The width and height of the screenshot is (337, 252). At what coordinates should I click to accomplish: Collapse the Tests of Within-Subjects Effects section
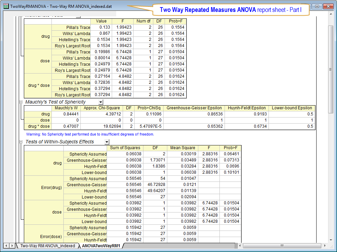21,142
